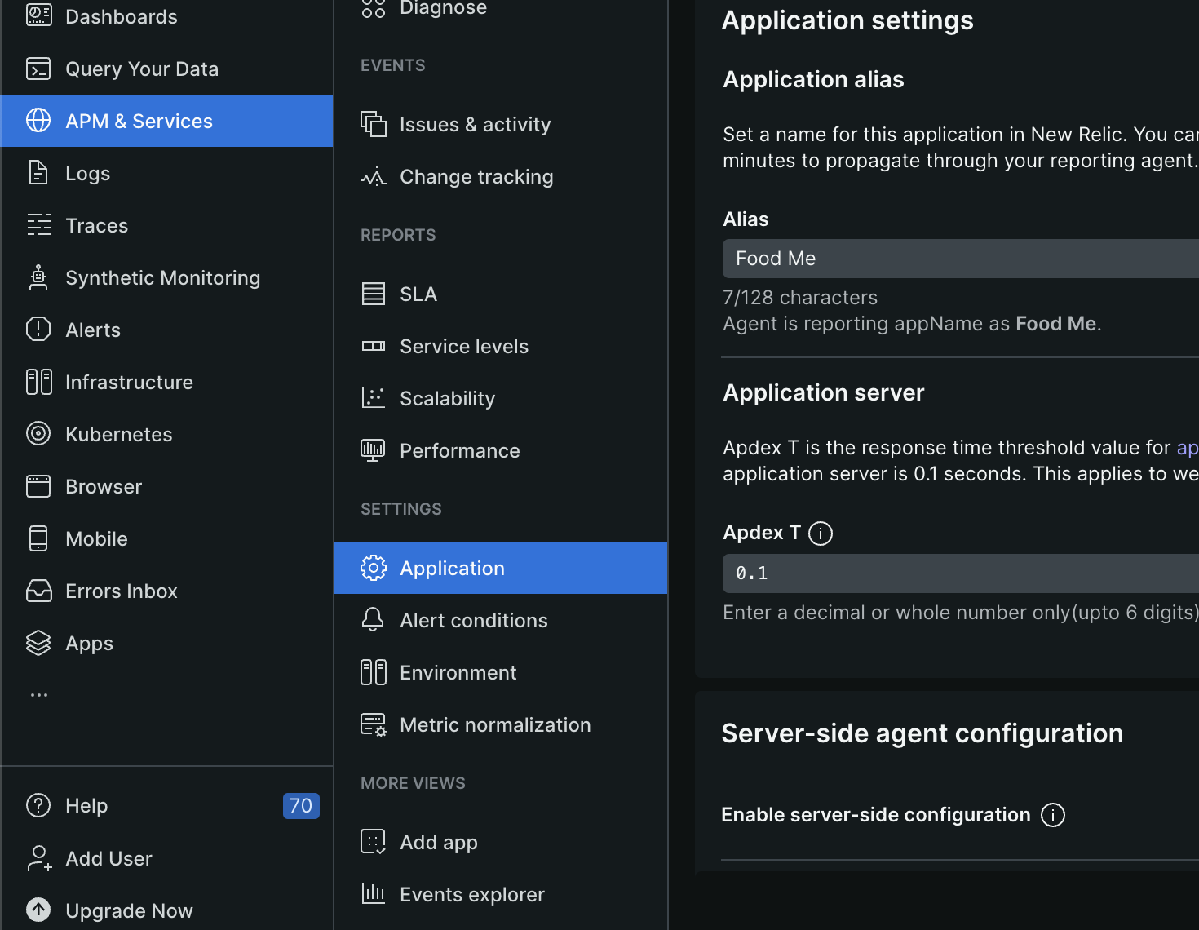Click the APM & Services globe icon
Viewport: 1199px width, 930px height.
(x=38, y=121)
